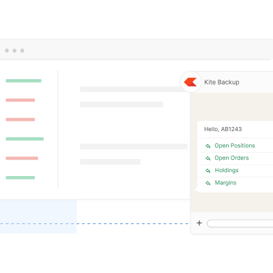
Task: Select the Open Orders quick reply
Action: 231,158
